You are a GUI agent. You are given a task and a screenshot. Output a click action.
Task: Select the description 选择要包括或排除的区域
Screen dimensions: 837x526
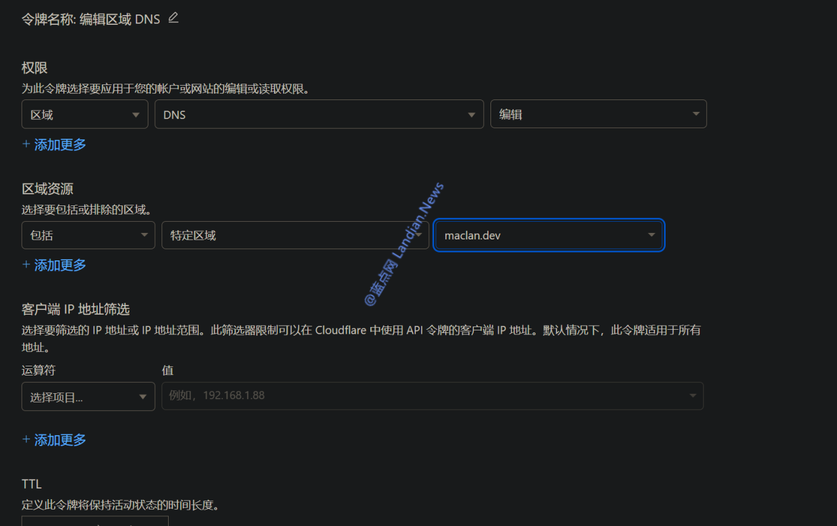coord(87,210)
